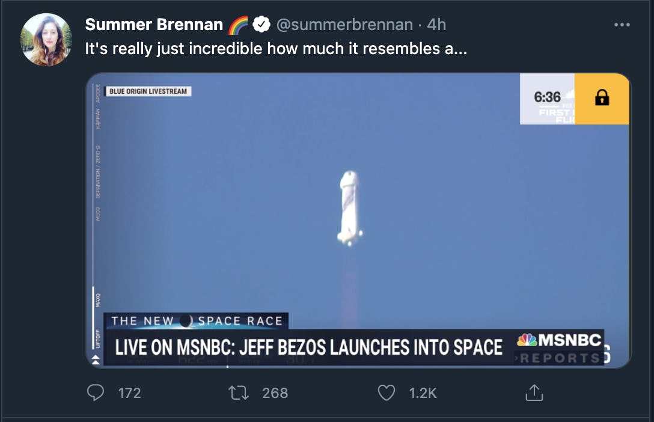654x422 pixels.
Task: Click the verified checkmark badge
Action: tap(260, 25)
